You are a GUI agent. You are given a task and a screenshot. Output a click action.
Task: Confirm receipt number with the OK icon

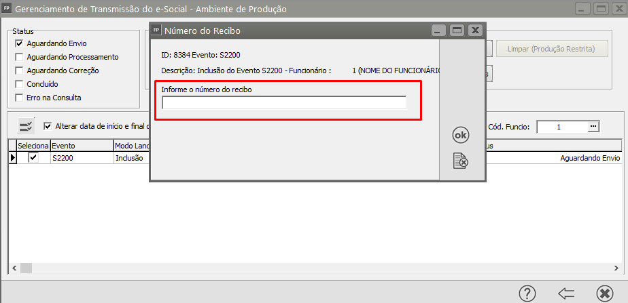(461, 136)
